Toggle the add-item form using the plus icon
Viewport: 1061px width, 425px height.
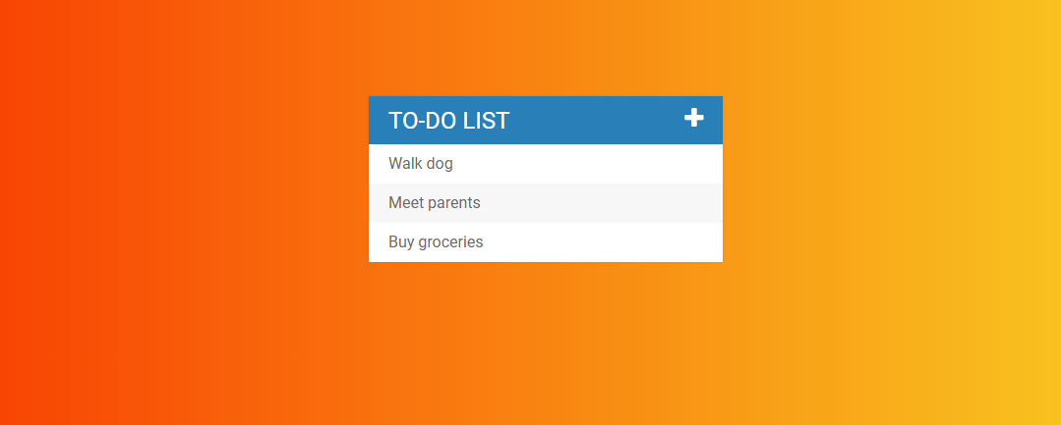694,118
